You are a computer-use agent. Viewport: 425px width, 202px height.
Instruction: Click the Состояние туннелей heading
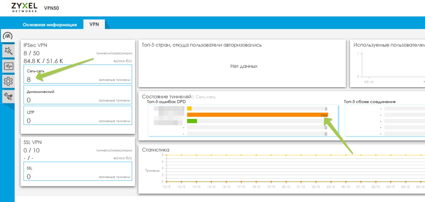point(167,97)
